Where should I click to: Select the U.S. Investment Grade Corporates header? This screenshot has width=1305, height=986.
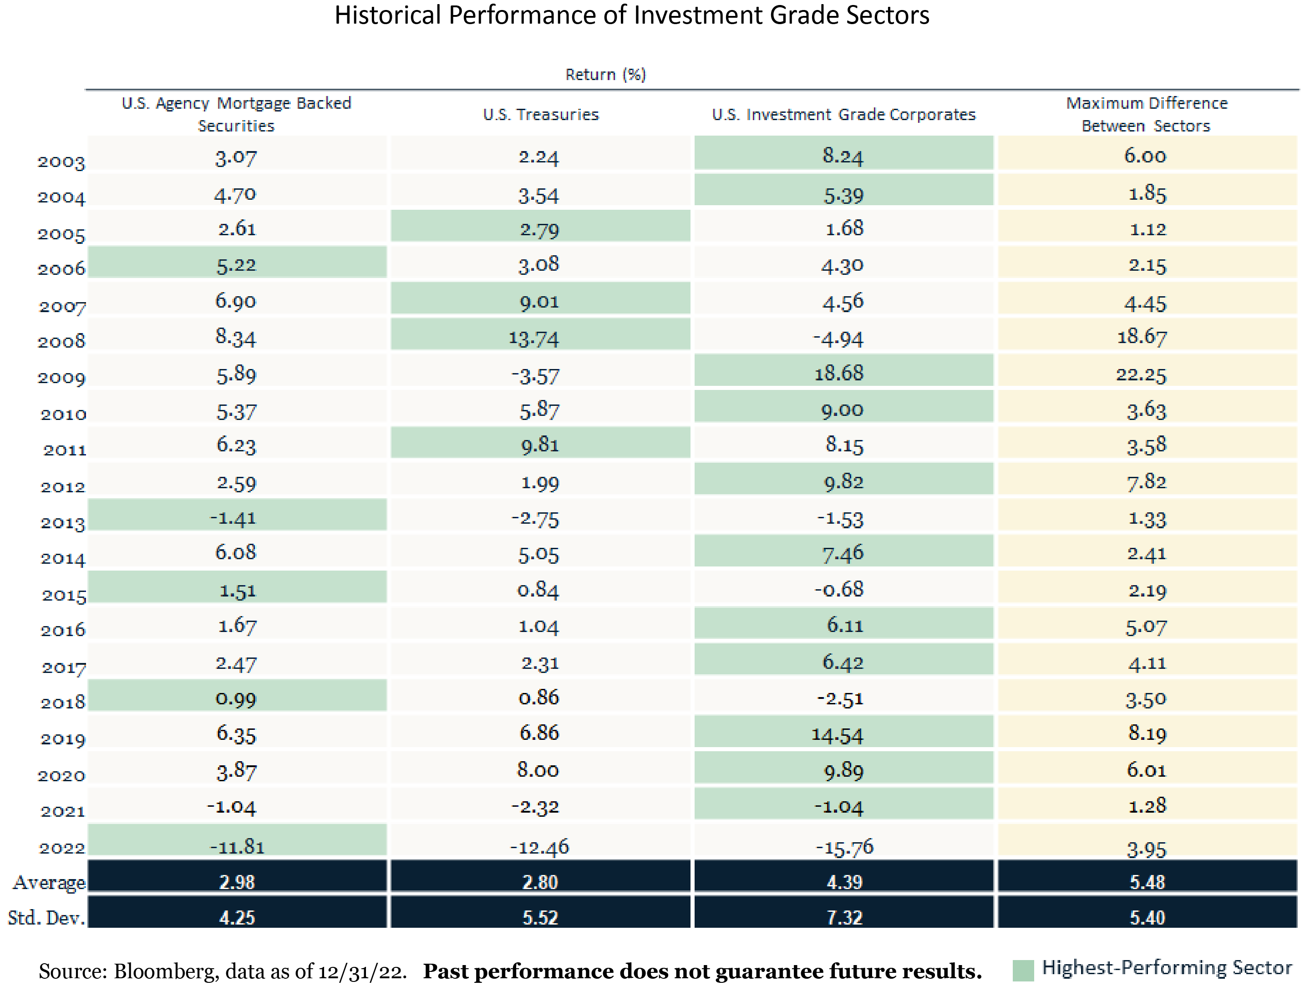(843, 114)
